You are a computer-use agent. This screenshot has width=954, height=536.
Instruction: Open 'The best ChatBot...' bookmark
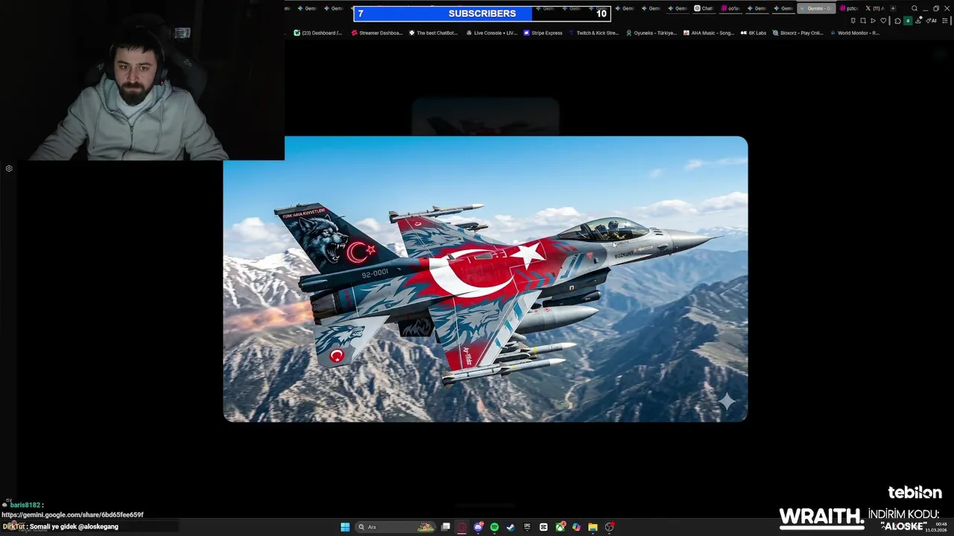click(433, 33)
